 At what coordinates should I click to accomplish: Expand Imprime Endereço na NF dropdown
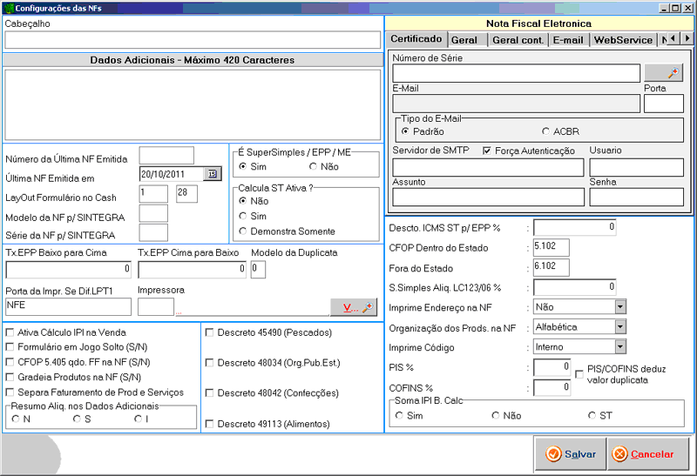click(x=620, y=307)
